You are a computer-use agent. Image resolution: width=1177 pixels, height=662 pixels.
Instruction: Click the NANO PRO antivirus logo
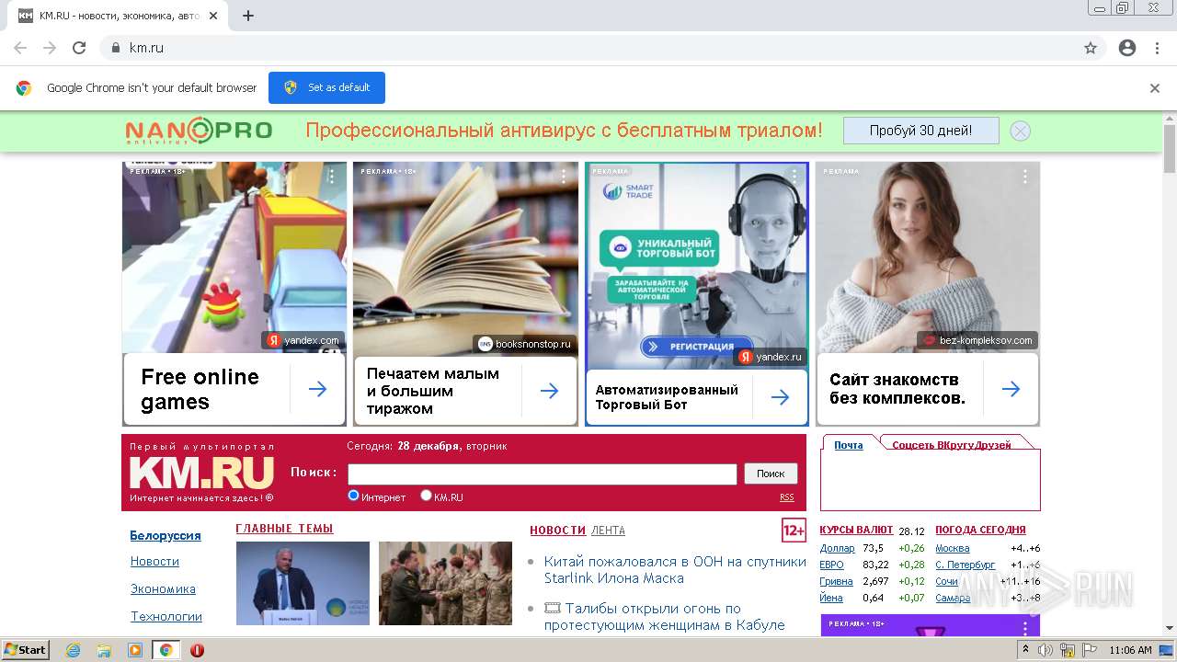tap(199, 131)
